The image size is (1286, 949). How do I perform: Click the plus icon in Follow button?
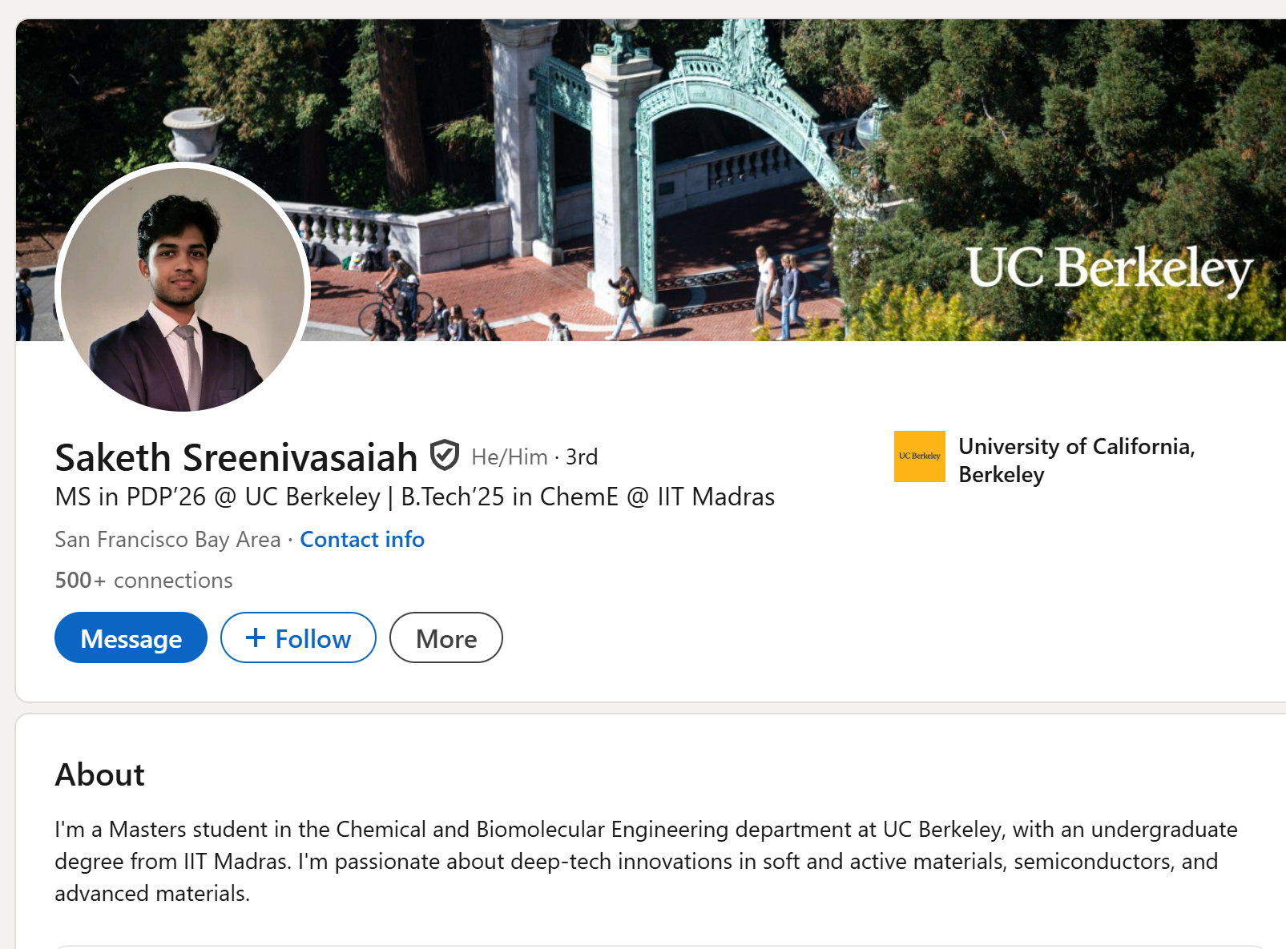click(x=255, y=637)
